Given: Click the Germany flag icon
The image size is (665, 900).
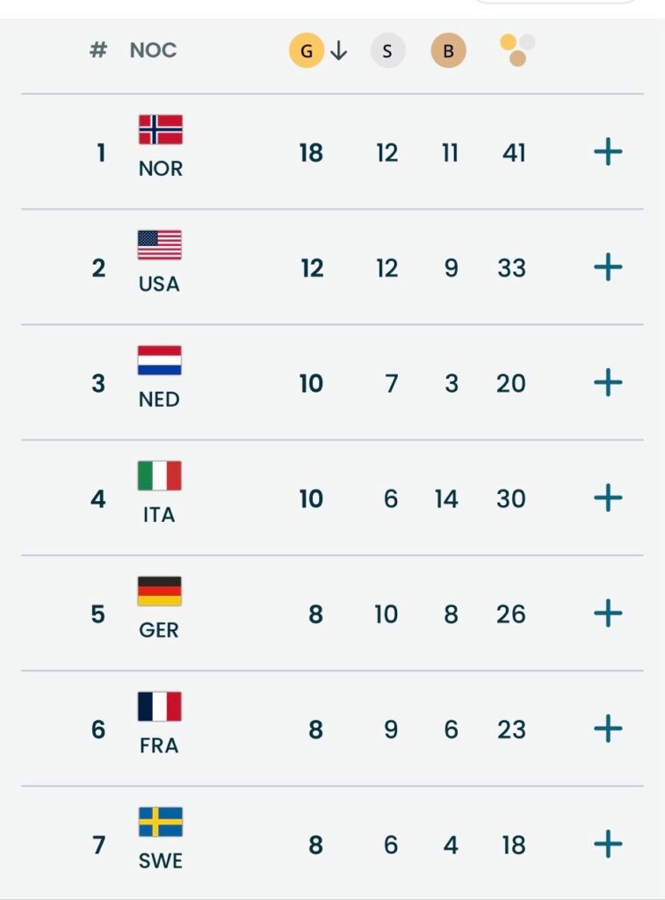Looking at the screenshot, I should point(160,591).
